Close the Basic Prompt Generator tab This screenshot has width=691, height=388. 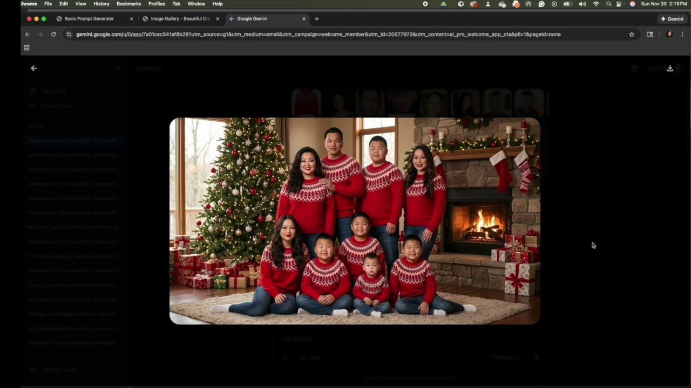[x=131, y=19]
